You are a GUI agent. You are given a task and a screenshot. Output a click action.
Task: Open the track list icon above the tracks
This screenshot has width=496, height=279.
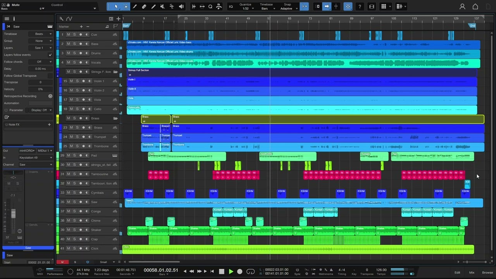click(111, 19)
